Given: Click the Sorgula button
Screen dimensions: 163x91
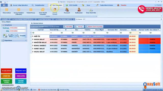Looking at the screenshot, I should point(21,36).
